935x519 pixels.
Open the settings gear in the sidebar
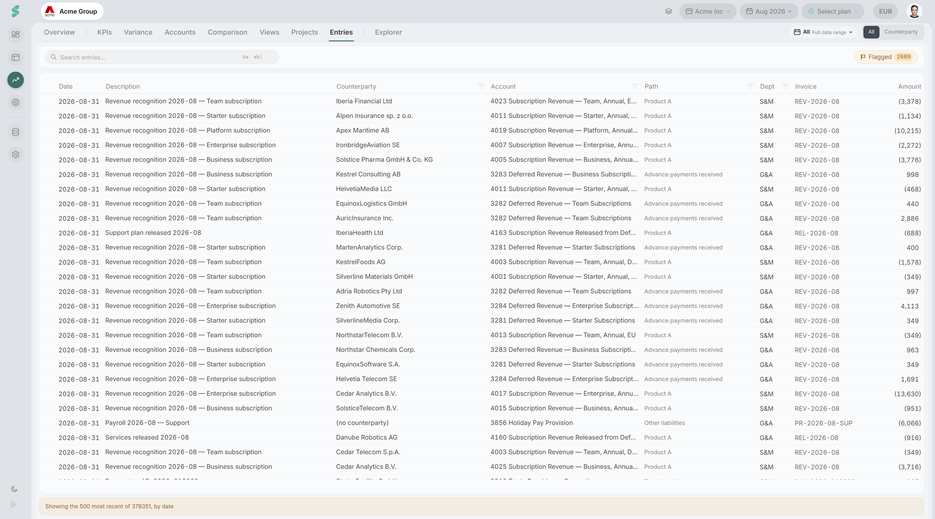[x=16, y=154]
